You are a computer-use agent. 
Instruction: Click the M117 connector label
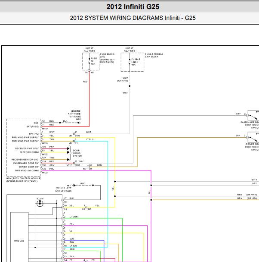point(69,165)
